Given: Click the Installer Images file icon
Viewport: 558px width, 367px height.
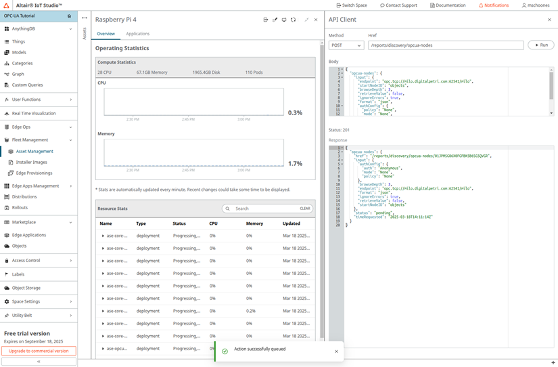Looking at the screenshot, I should pos(11,163).
